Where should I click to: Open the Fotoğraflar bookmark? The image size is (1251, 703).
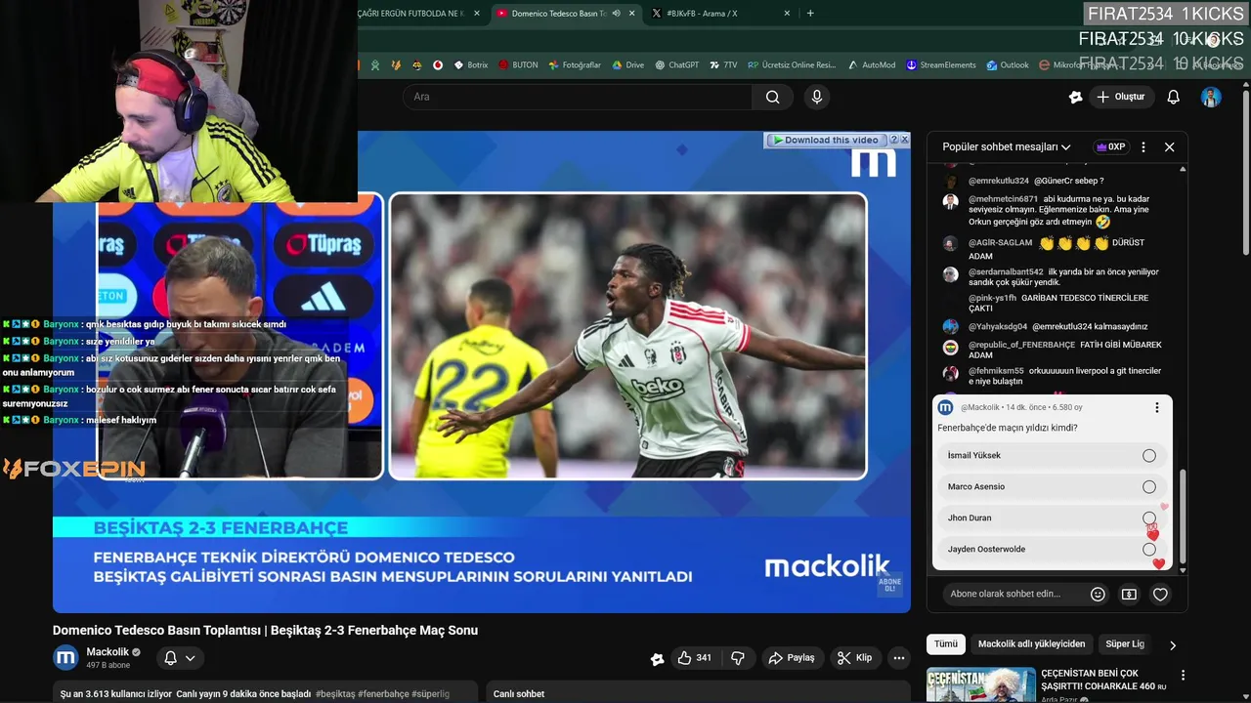click(x=575, y=65)
